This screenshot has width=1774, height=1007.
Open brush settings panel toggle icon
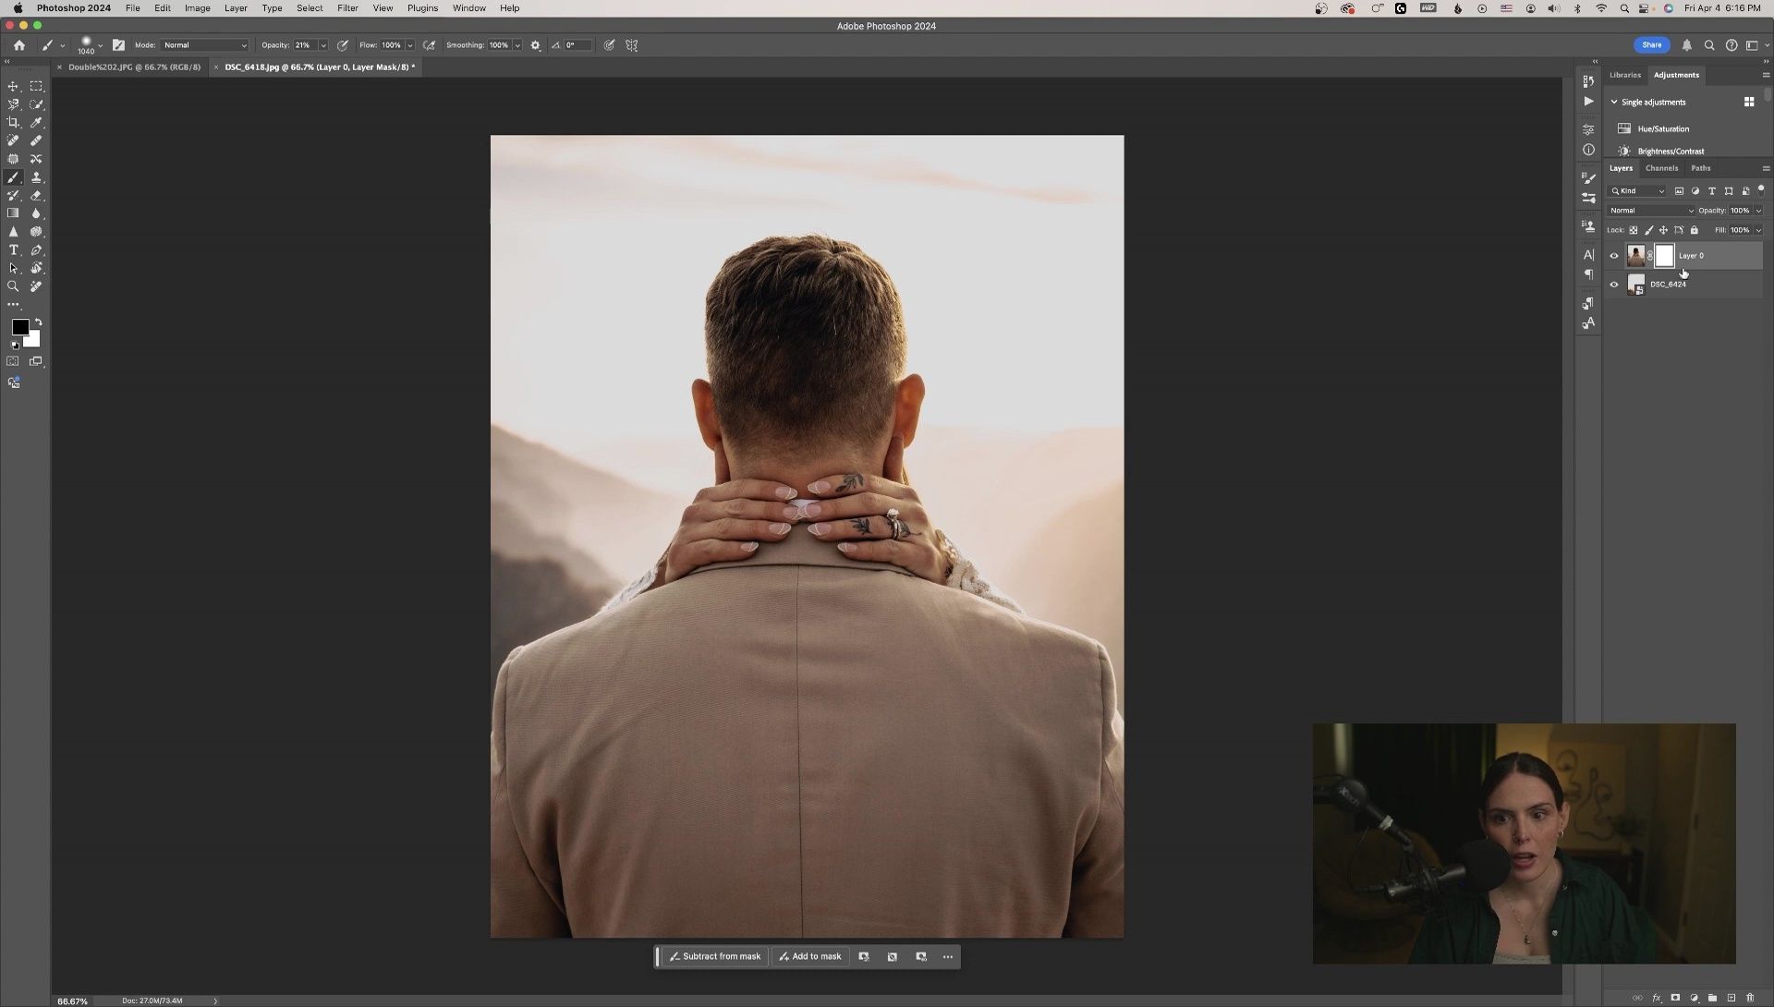click(118, 45)
